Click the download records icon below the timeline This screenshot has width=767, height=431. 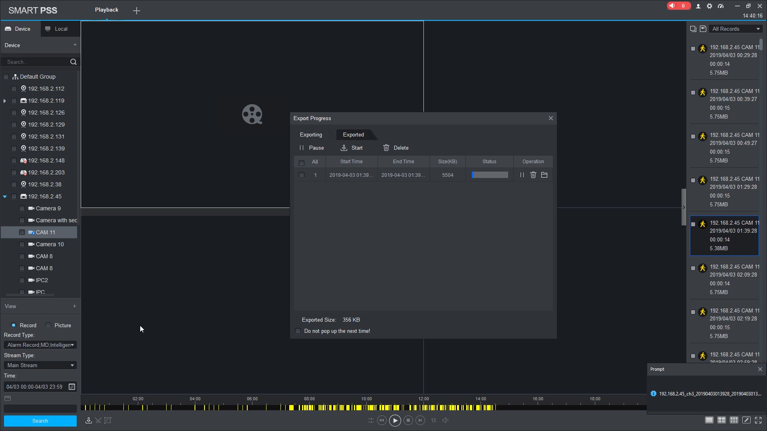click(x=89, y=420)
